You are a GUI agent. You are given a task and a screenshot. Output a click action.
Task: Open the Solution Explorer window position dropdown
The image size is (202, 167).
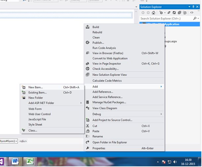click(189, 7)
